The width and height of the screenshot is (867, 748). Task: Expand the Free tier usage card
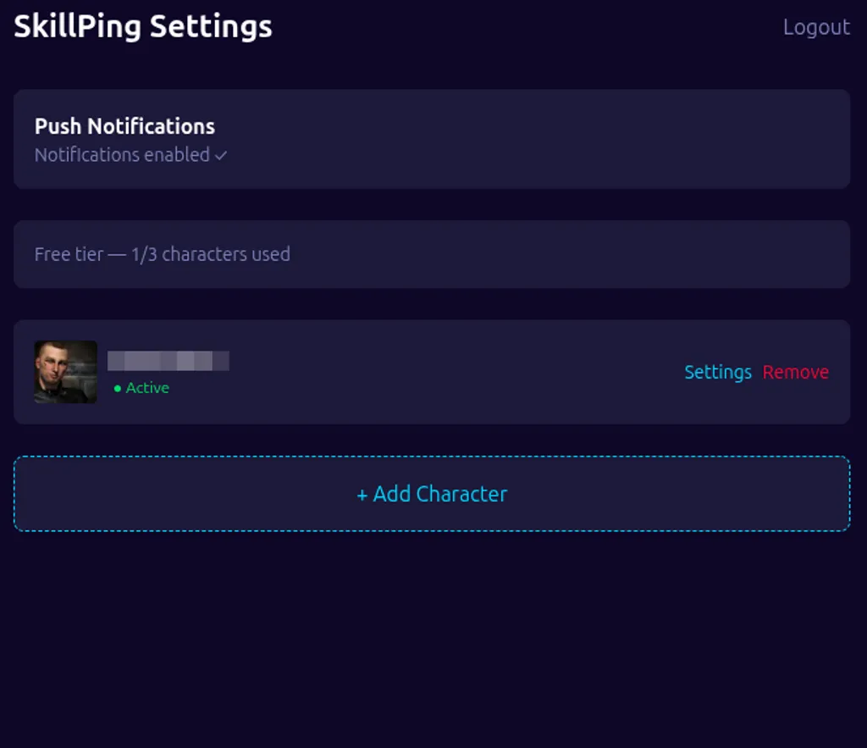click(x=432, y=254)
